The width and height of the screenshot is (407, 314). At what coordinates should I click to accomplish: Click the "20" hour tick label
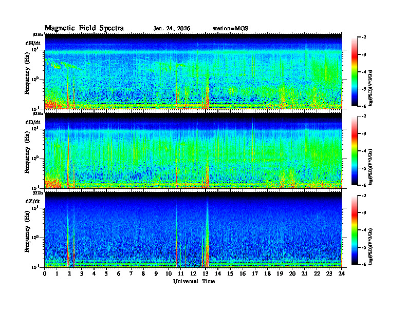click(292, 273)
